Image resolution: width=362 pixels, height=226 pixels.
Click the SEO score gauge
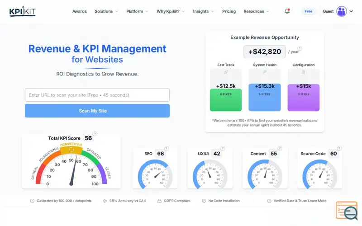(155, 174)
